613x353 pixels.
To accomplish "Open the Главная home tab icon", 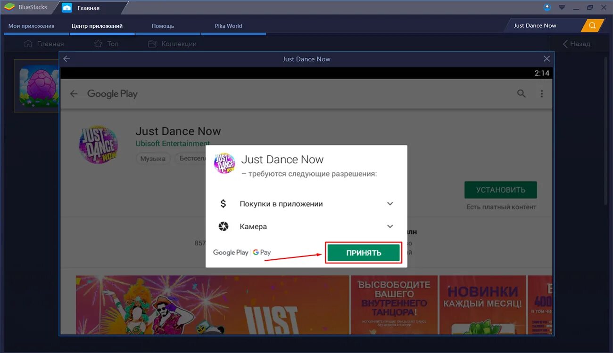I will tap(67, 8).
